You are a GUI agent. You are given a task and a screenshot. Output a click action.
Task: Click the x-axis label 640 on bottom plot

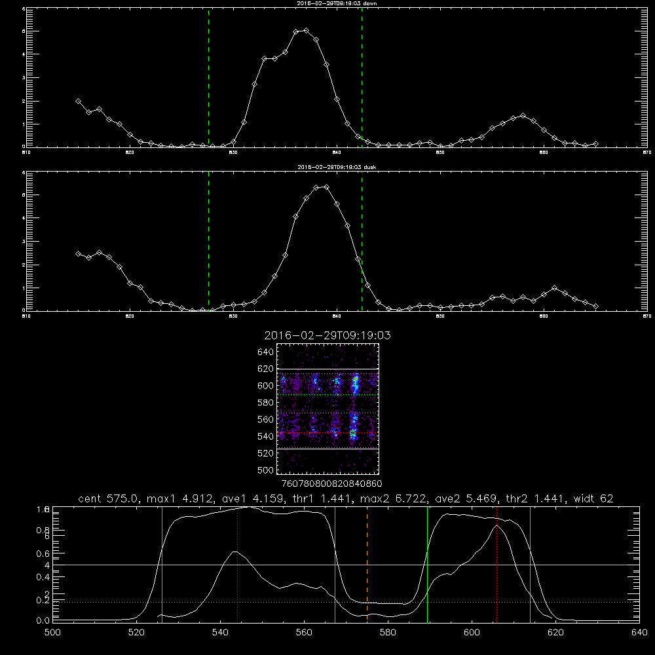639,633
